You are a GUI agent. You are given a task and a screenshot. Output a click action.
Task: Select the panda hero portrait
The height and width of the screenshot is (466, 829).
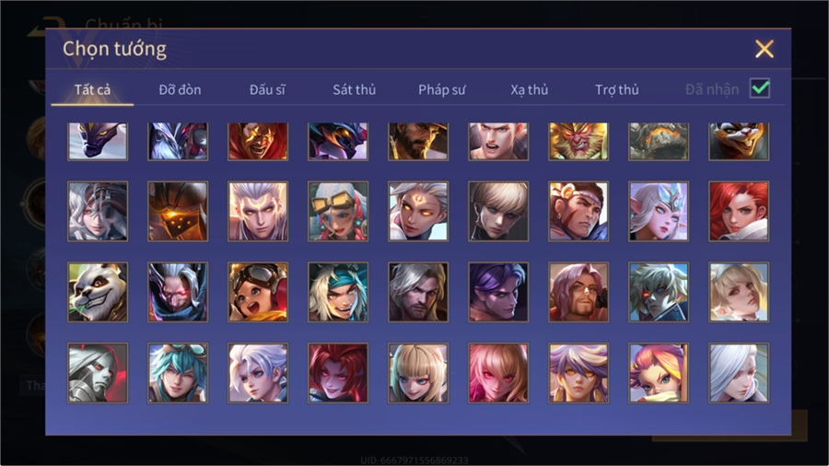click(x=98, y=292)
